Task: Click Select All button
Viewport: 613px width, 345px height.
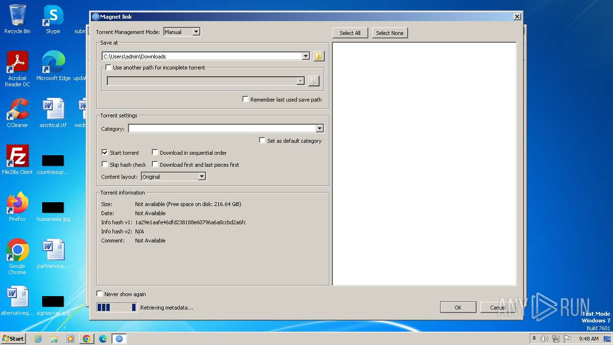Action: [x=350, y=33]
